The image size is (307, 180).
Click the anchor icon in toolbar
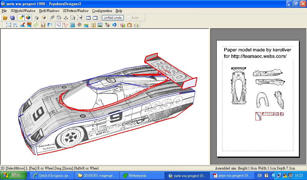[66, 18]
